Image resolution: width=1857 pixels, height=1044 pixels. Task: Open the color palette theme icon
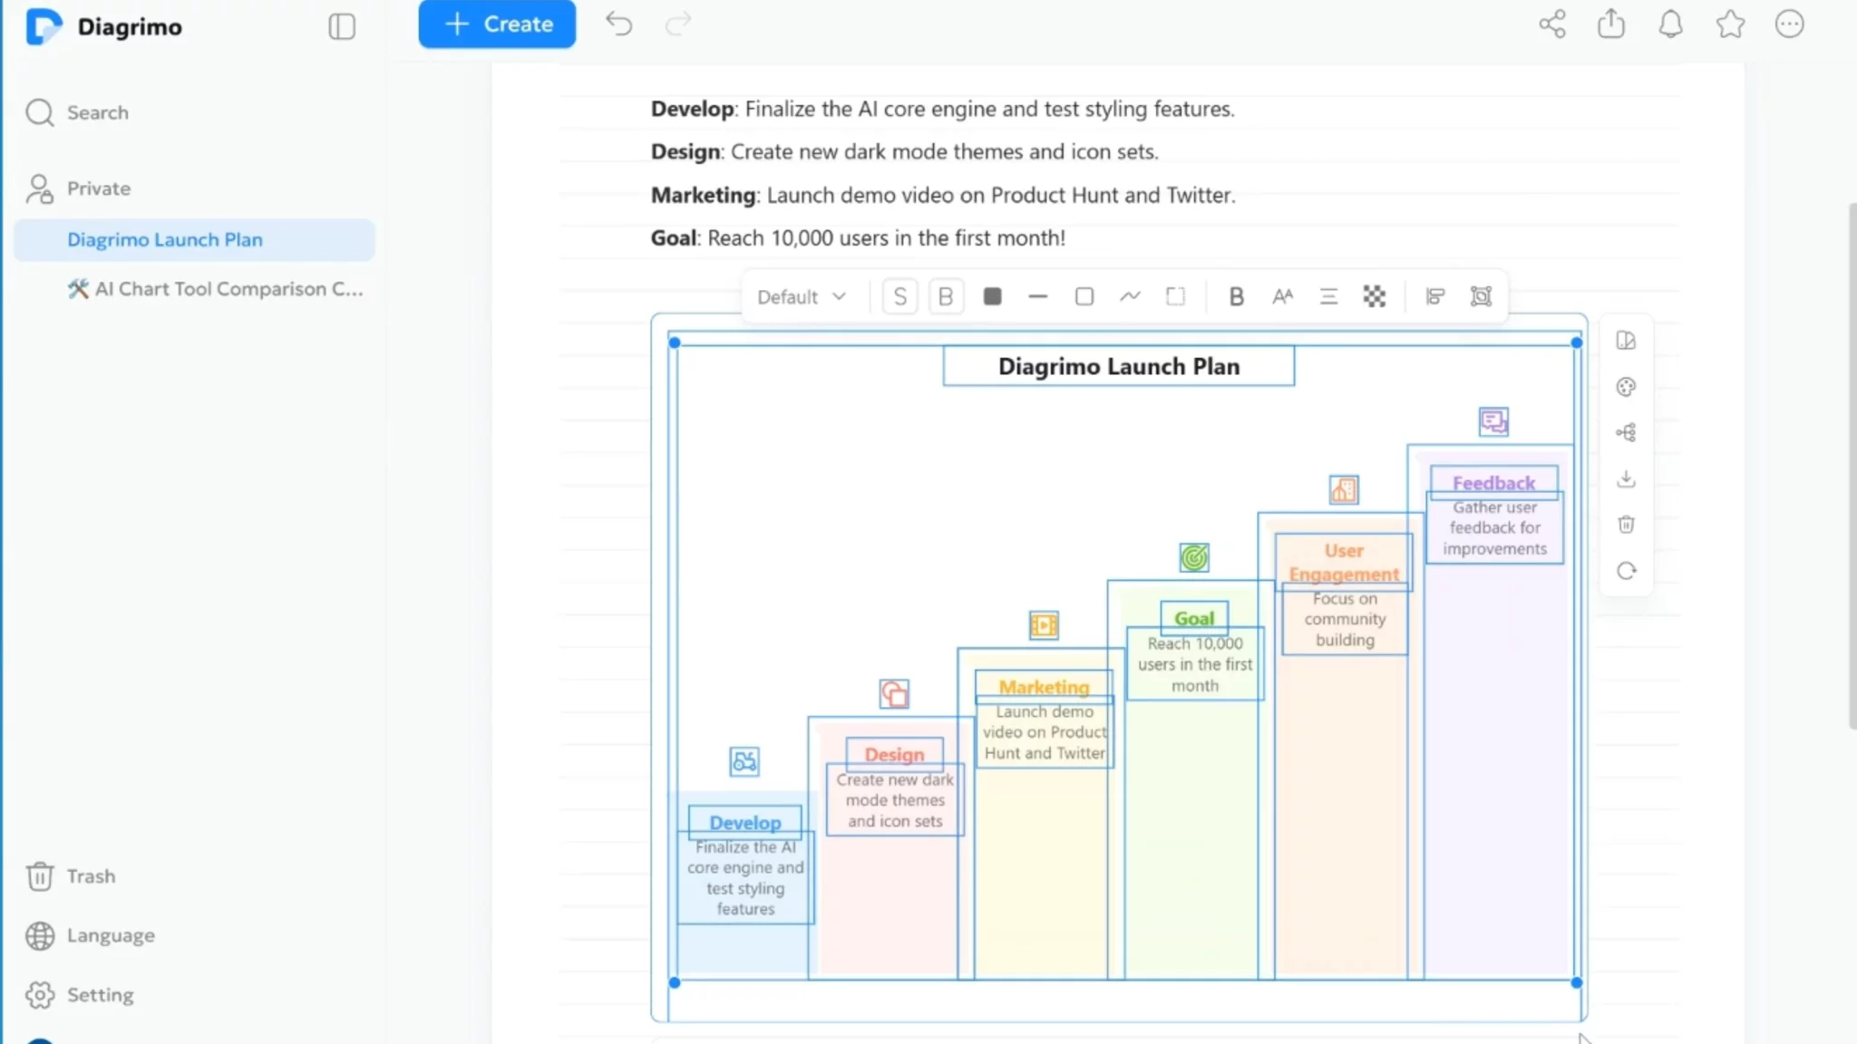coord(1626,387)
